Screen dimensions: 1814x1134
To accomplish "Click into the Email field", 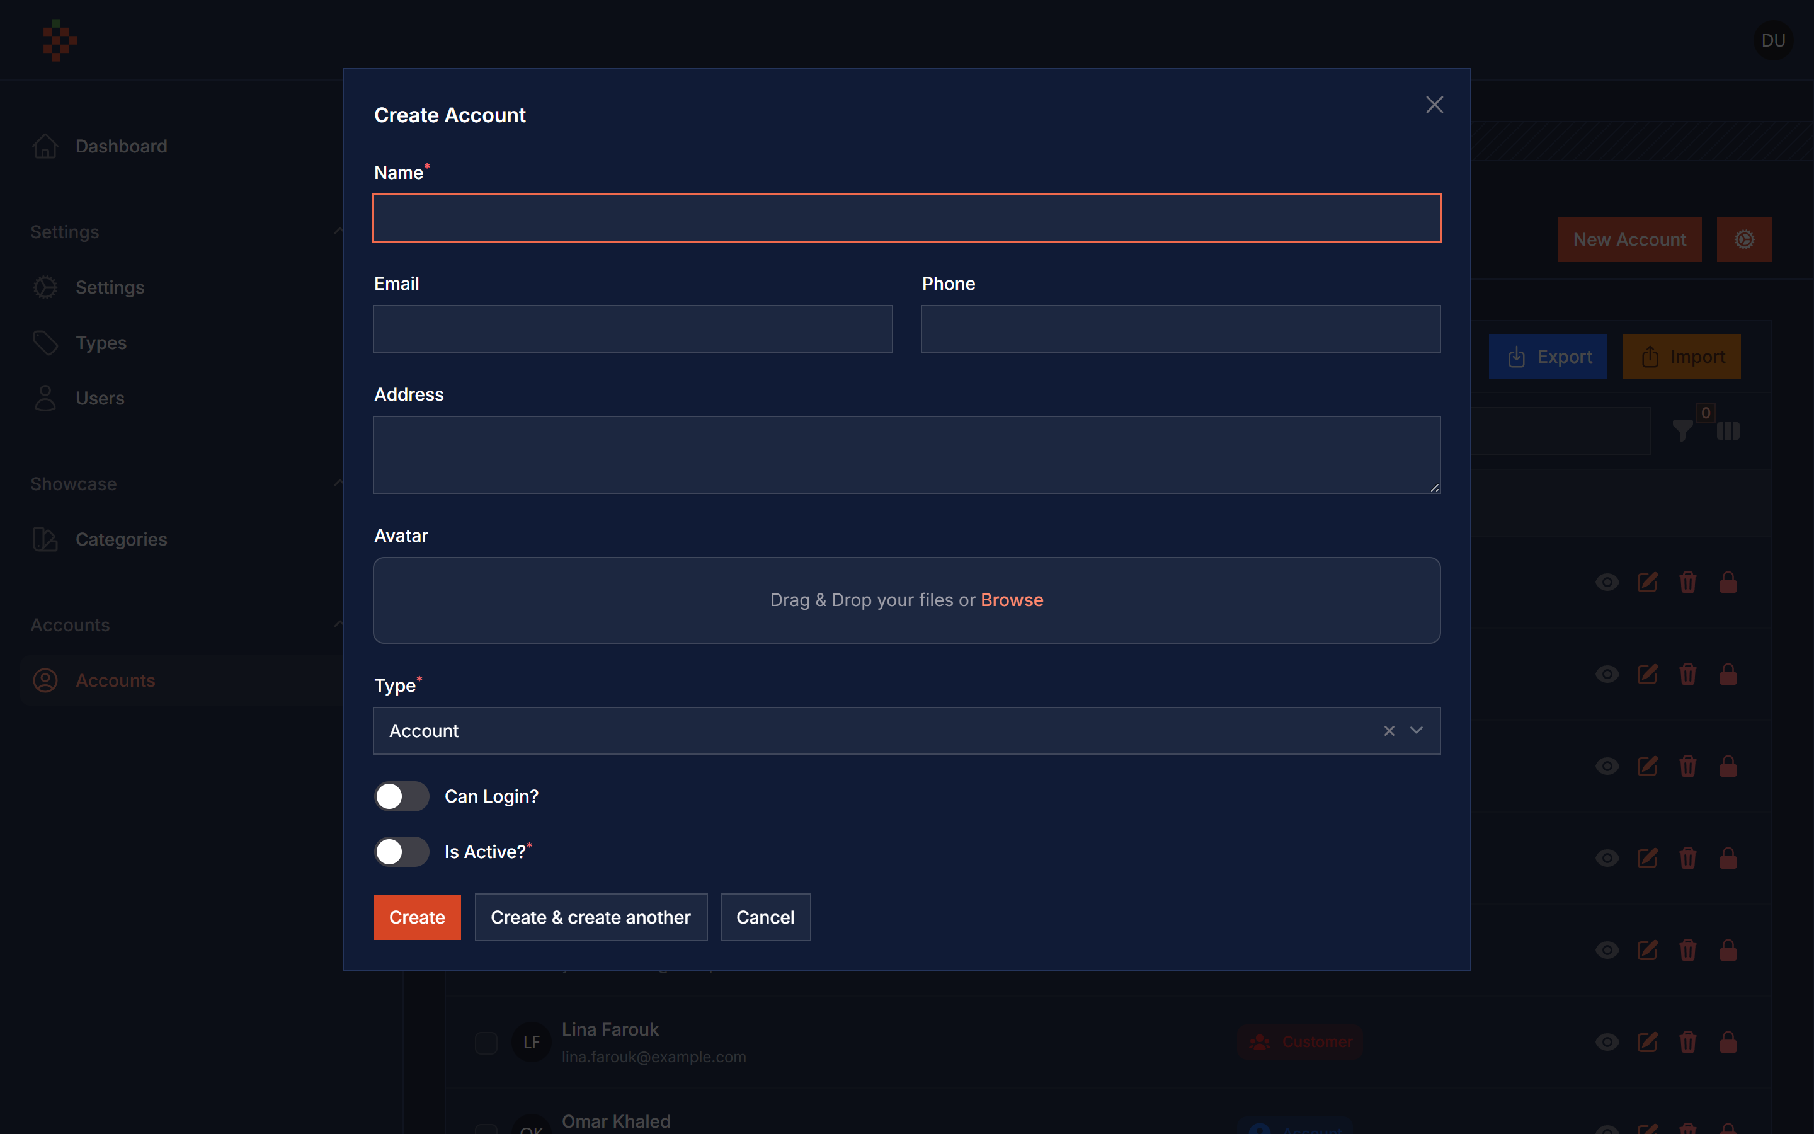I will 632,328.
